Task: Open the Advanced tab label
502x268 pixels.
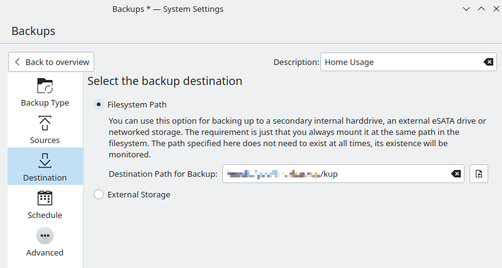Action: [45, 252]
